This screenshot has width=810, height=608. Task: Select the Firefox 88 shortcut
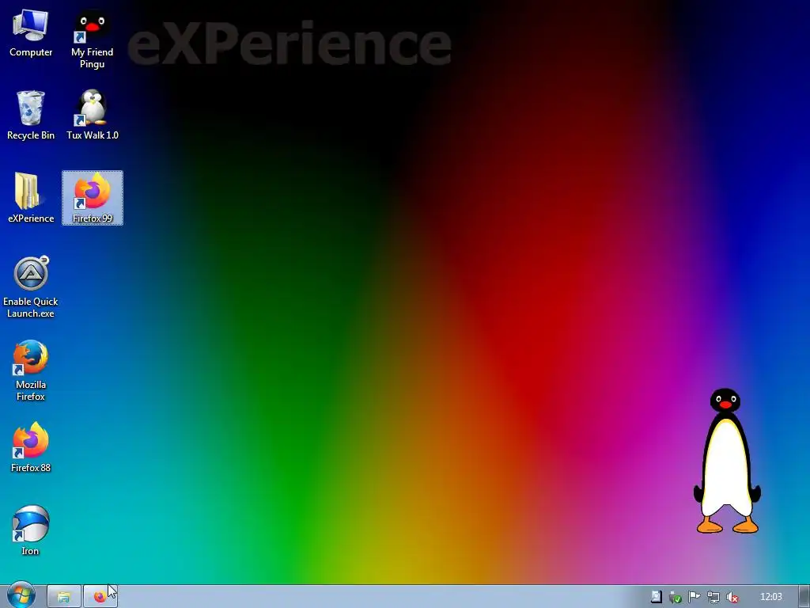point(31,448)
